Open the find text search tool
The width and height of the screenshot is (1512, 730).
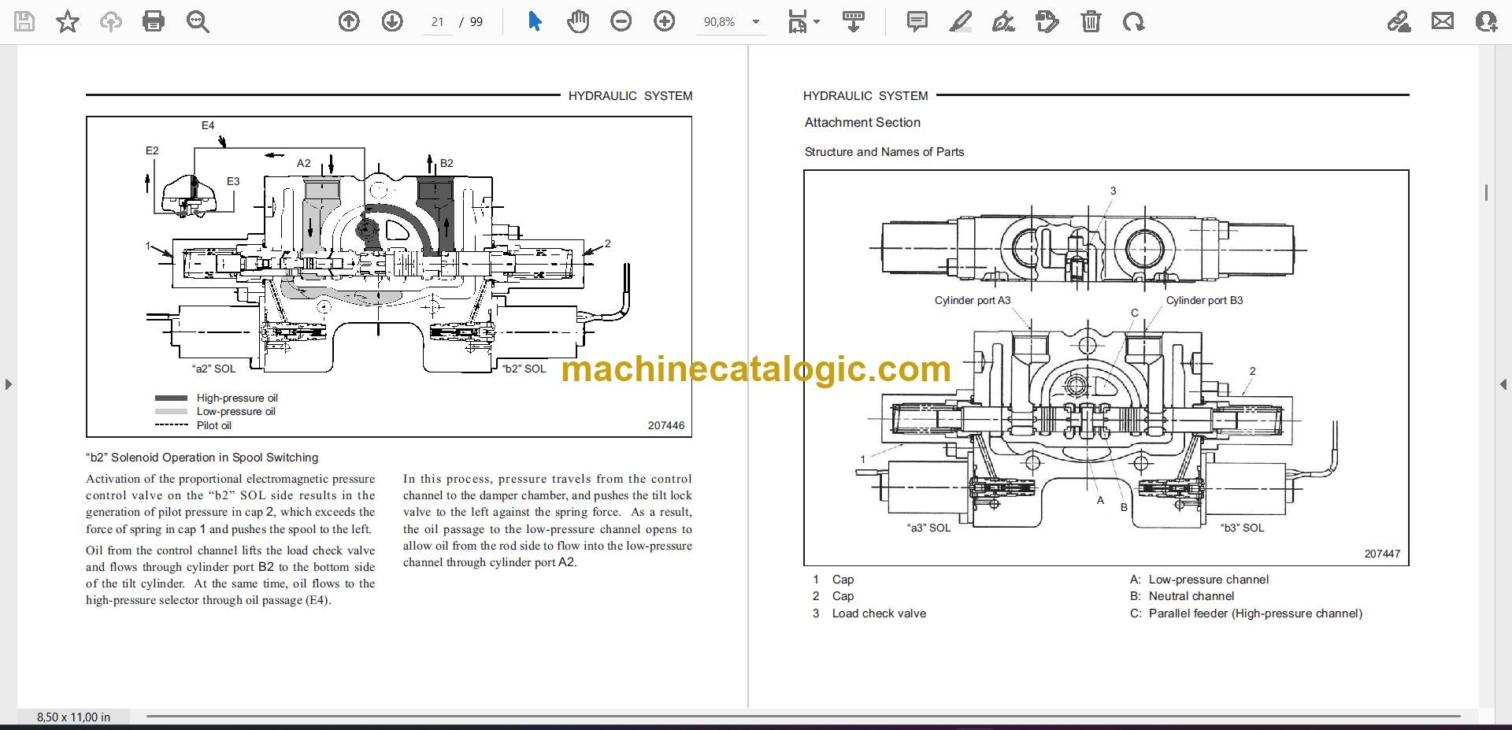198,21
